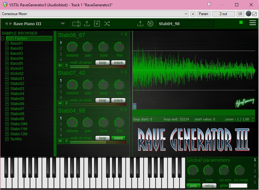Toggle loop for Stab08_67
259x190 pixels.
(x=103, y=63)
